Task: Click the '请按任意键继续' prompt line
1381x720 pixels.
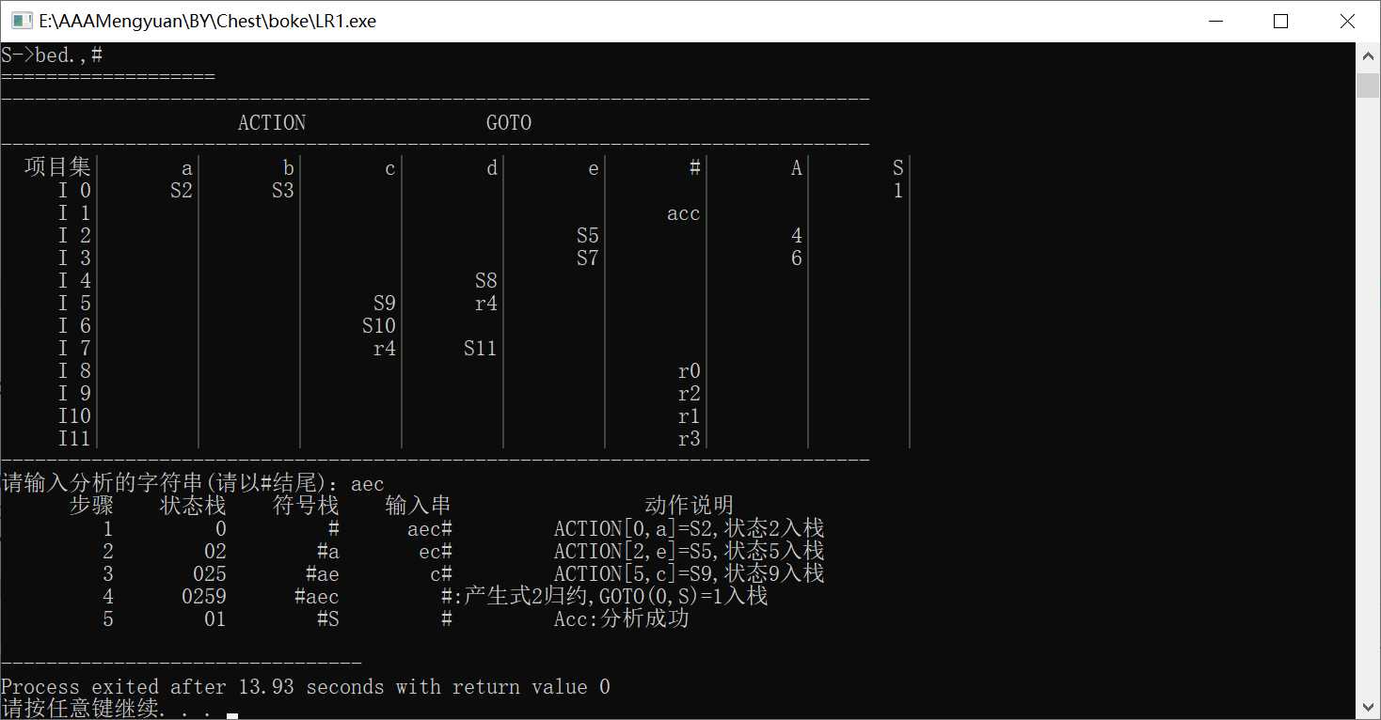Action: point(108,709)
